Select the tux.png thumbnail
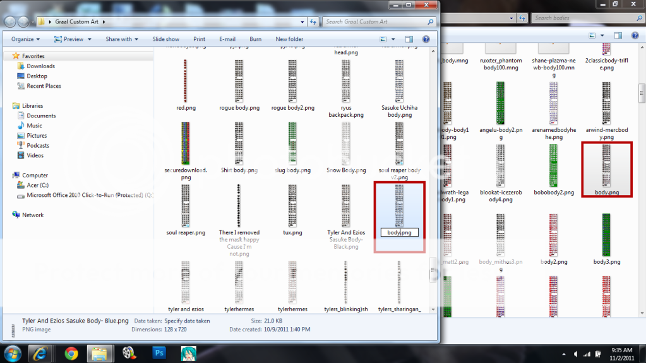This screenshot has height=363, width=646. pyautogui.click(x=292, y=208)
